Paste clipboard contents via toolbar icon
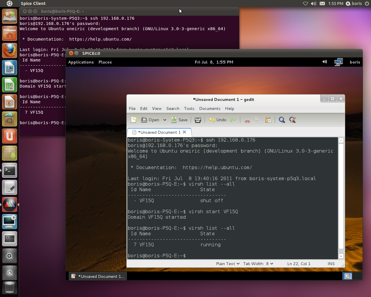371x297 pixels. 268,120
